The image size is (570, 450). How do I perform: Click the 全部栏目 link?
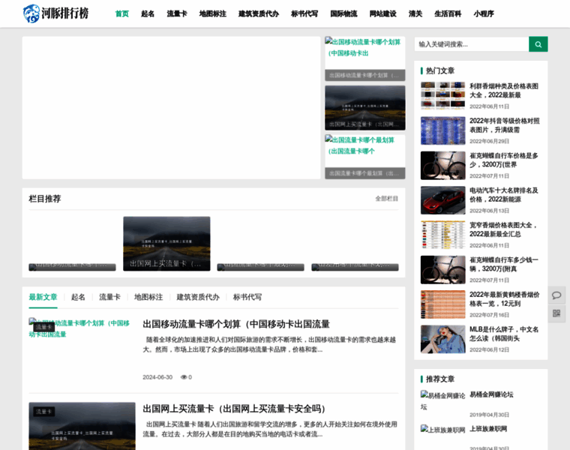(x=387, y=199)
